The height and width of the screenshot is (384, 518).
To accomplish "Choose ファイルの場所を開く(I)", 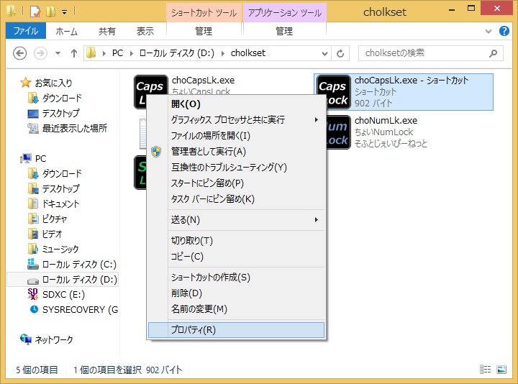I will click(236, 135).
